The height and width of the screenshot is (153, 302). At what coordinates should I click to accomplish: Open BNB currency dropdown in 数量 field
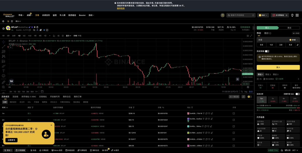tap(293, 40)
